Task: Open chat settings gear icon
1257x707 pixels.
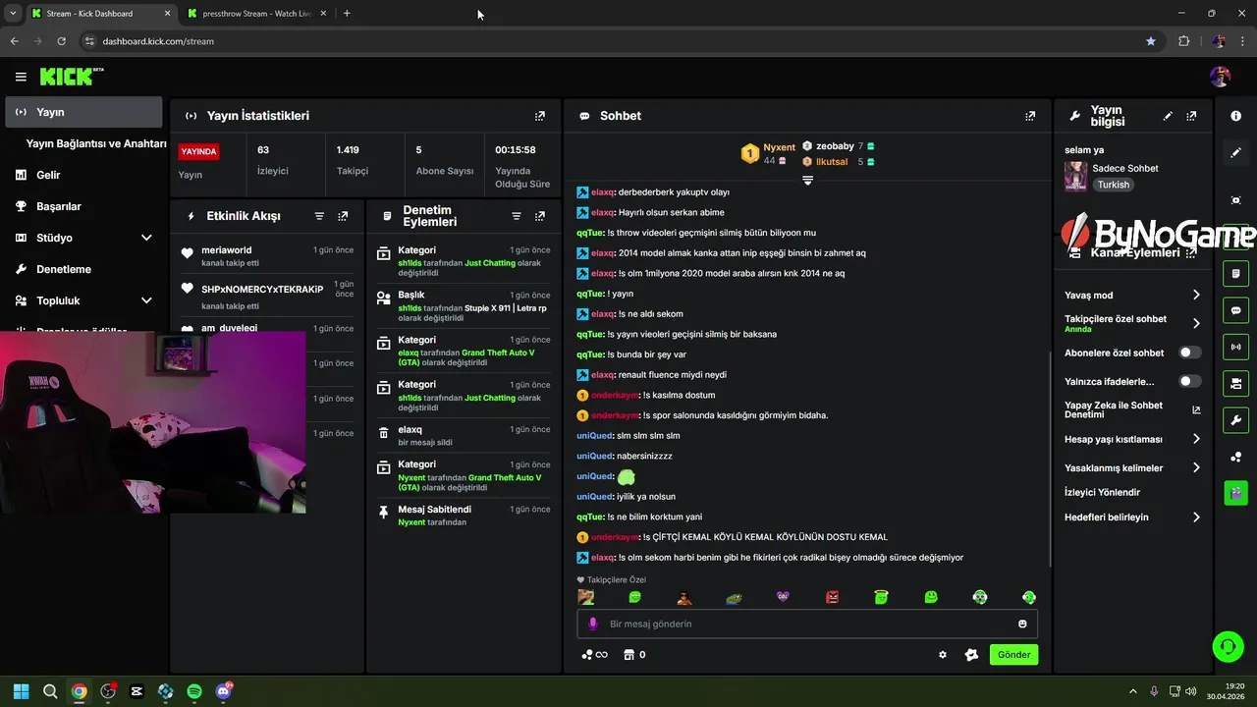Action: coord(943,655)
